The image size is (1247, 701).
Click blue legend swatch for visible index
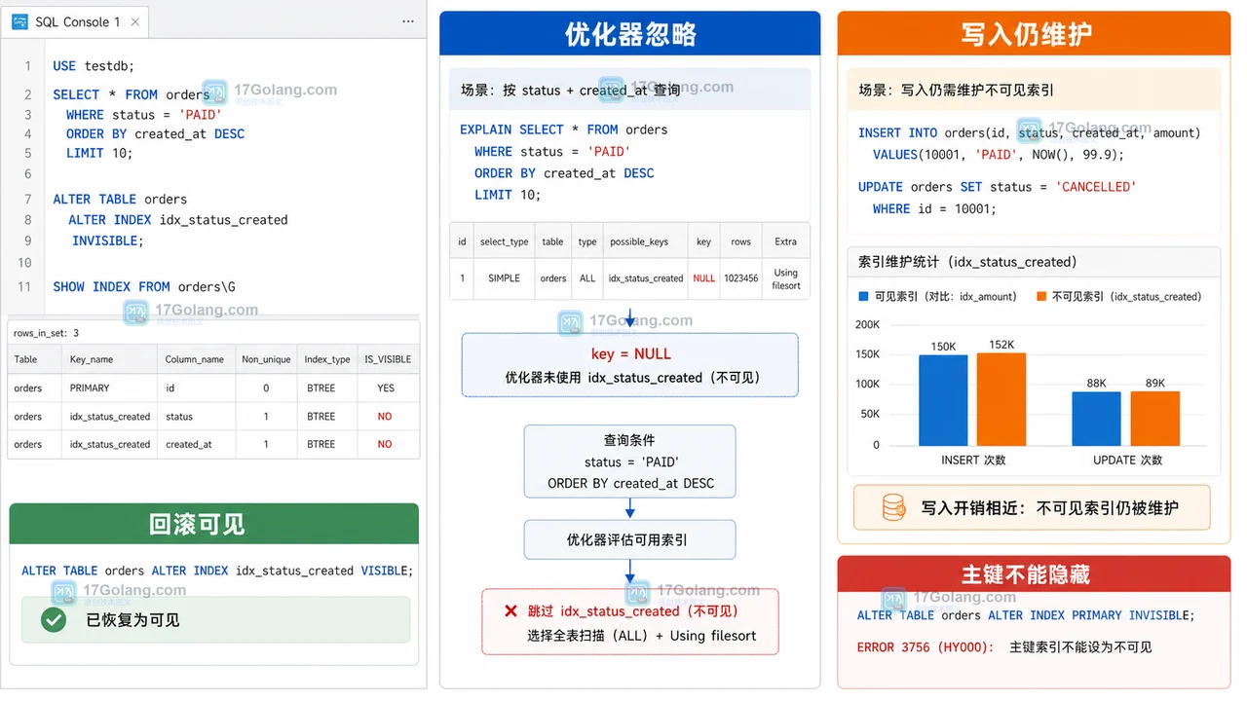point(863,296)
